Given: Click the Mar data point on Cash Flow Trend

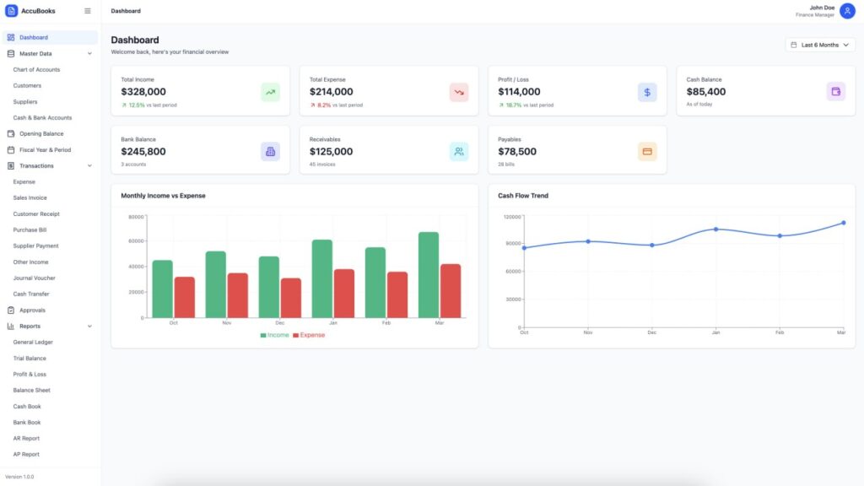Looking at the screenshot, I should 843,223.
